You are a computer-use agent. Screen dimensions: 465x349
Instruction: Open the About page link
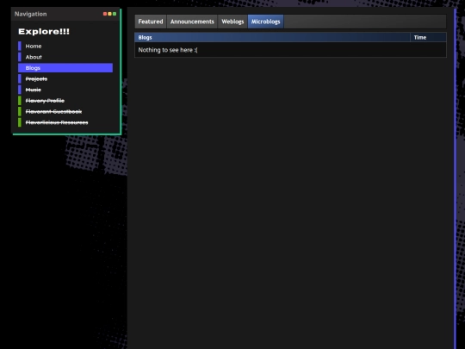(x=65, y=57)
